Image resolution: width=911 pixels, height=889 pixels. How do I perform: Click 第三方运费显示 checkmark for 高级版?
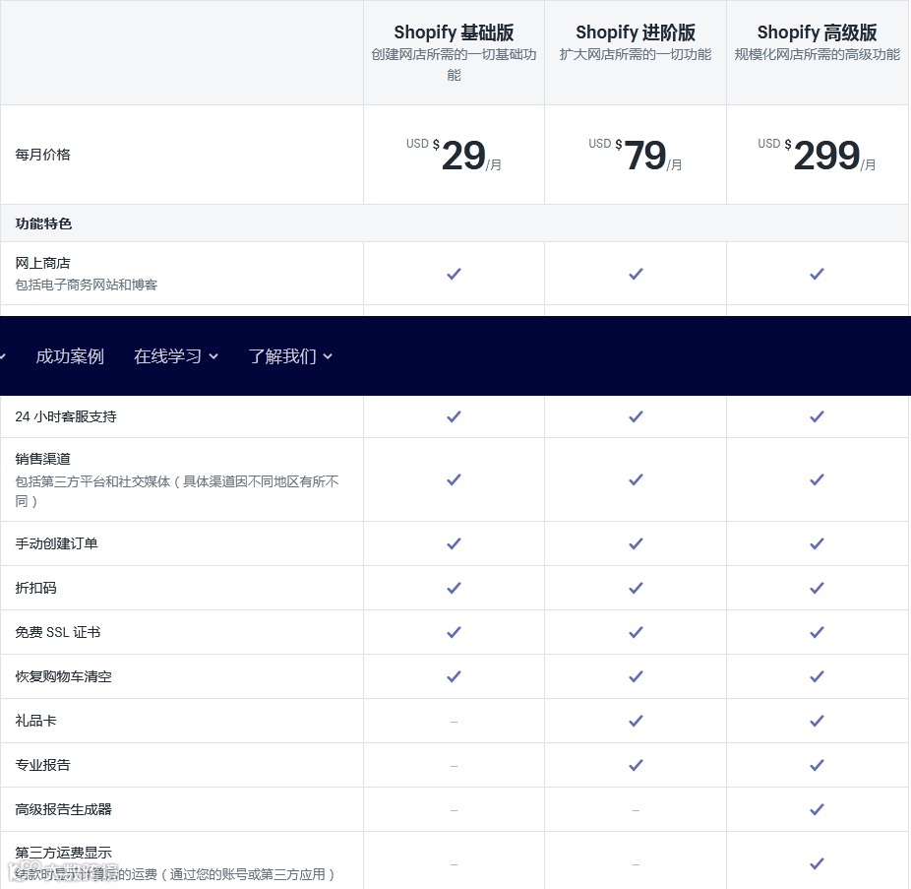click(x=817, y=864)
